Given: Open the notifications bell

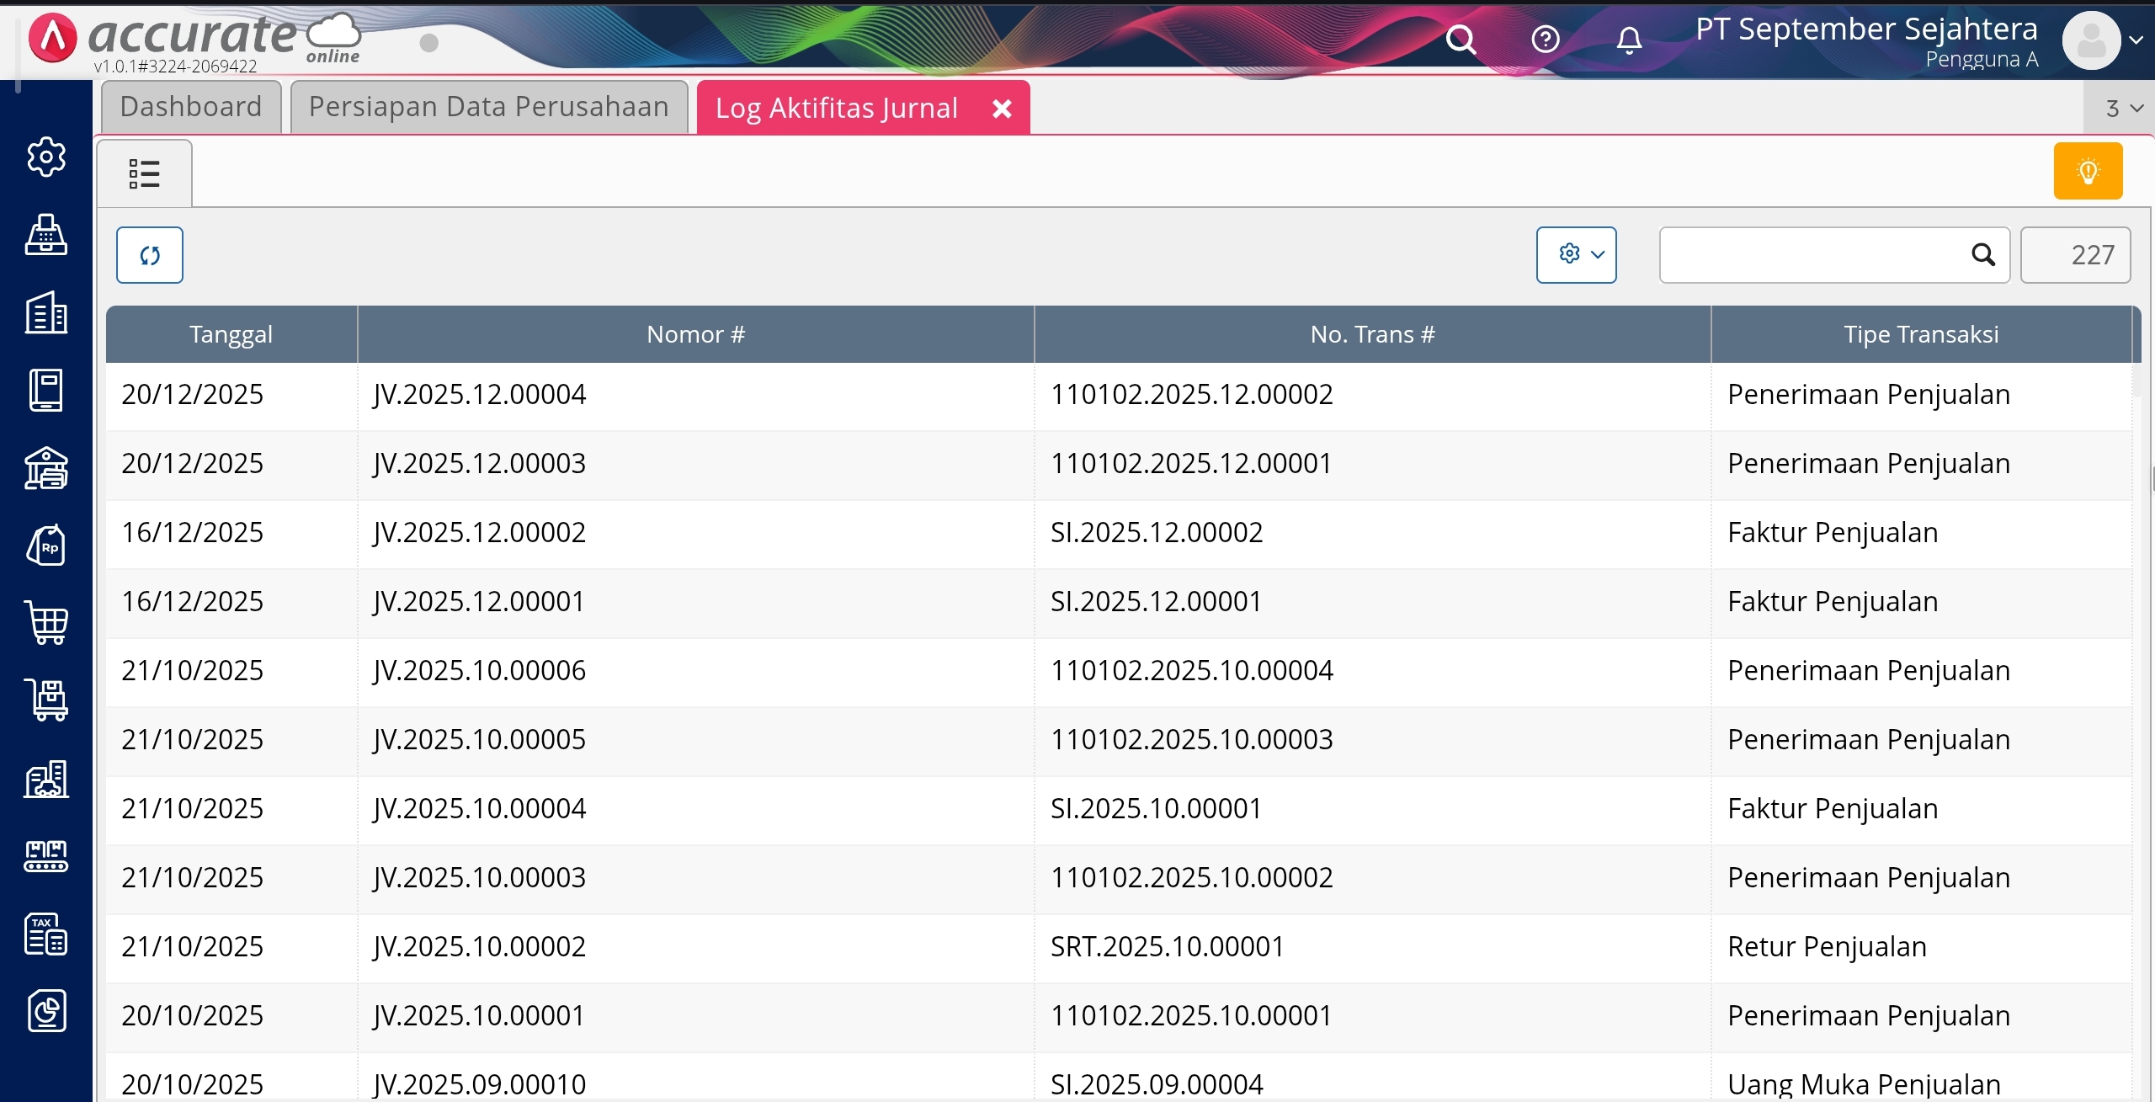Looking at the screenshot, I should 1629,40.
